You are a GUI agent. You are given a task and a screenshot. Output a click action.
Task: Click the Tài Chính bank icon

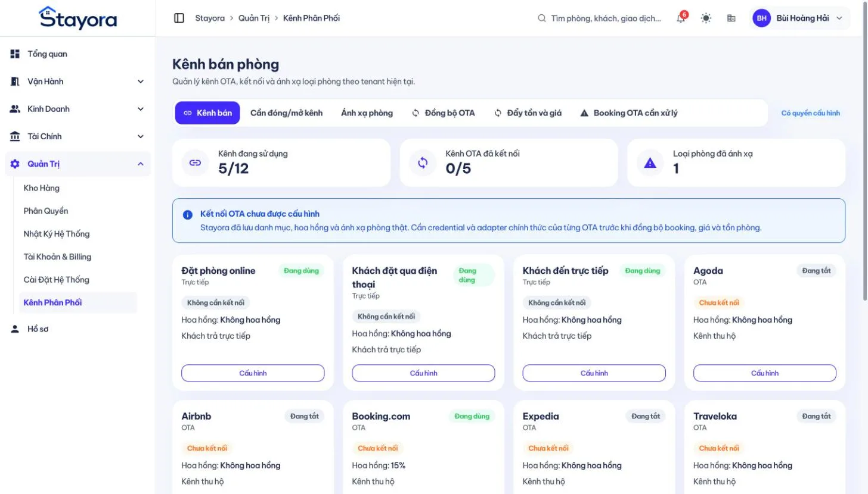point(15,136)
